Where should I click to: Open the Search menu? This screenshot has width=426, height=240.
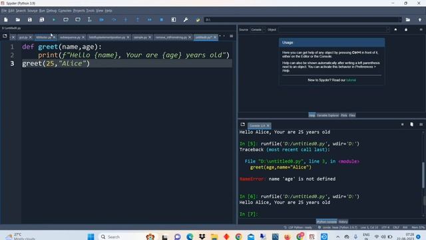coord(21,11)
